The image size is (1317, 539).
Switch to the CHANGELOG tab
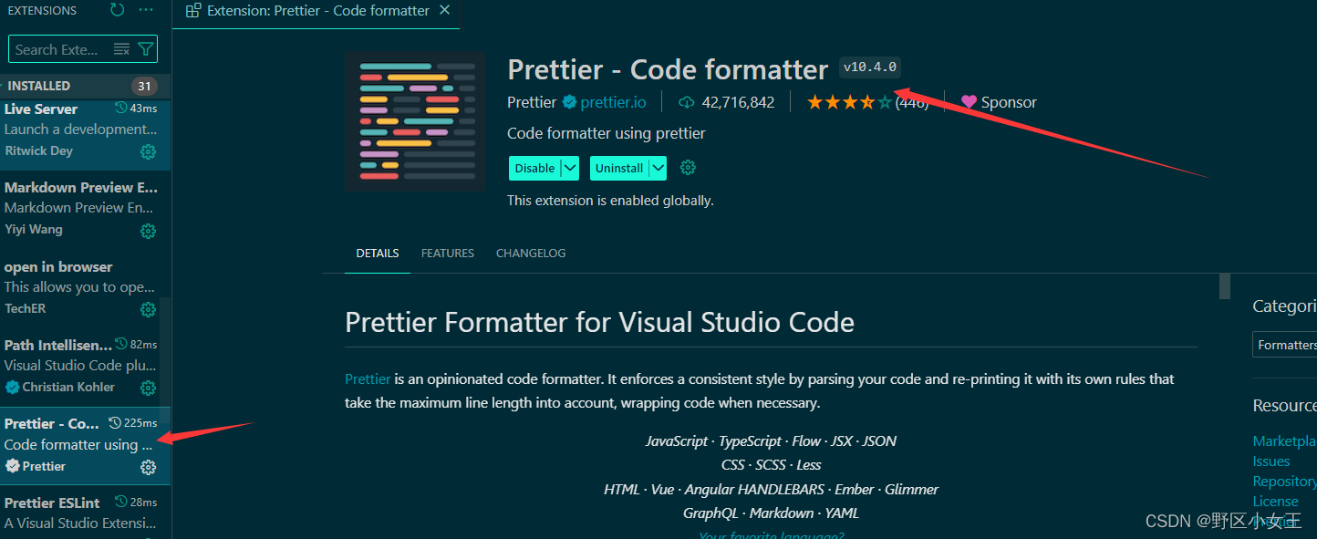[531, 254]
